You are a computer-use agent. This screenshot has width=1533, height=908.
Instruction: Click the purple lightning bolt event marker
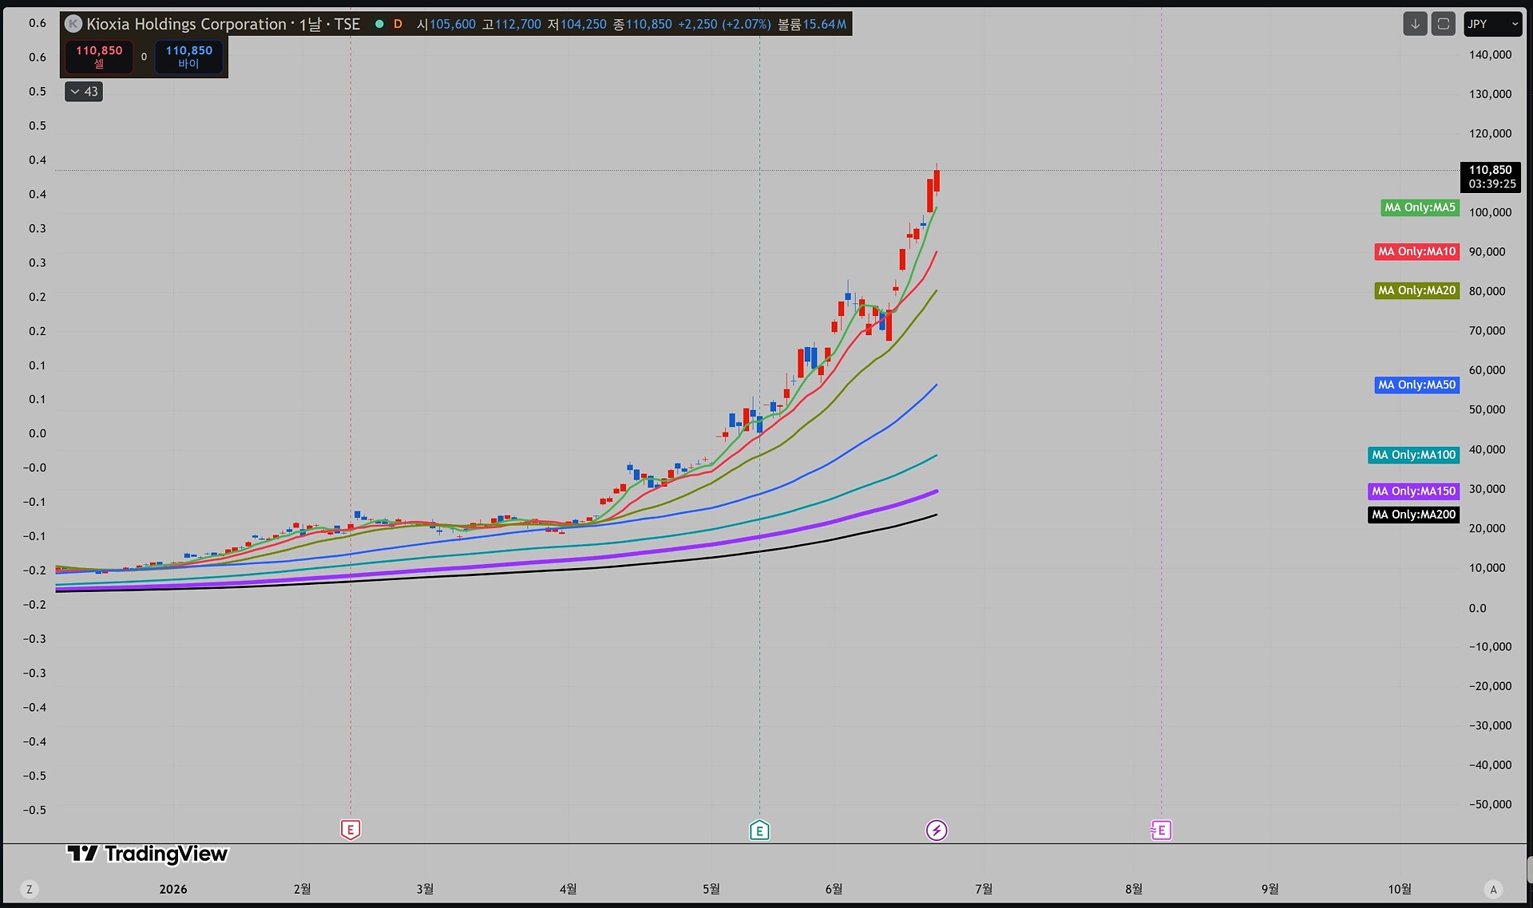(x=937, y=830)
